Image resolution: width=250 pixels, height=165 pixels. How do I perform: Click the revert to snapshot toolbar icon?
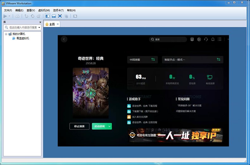click(x=33, y=16)
